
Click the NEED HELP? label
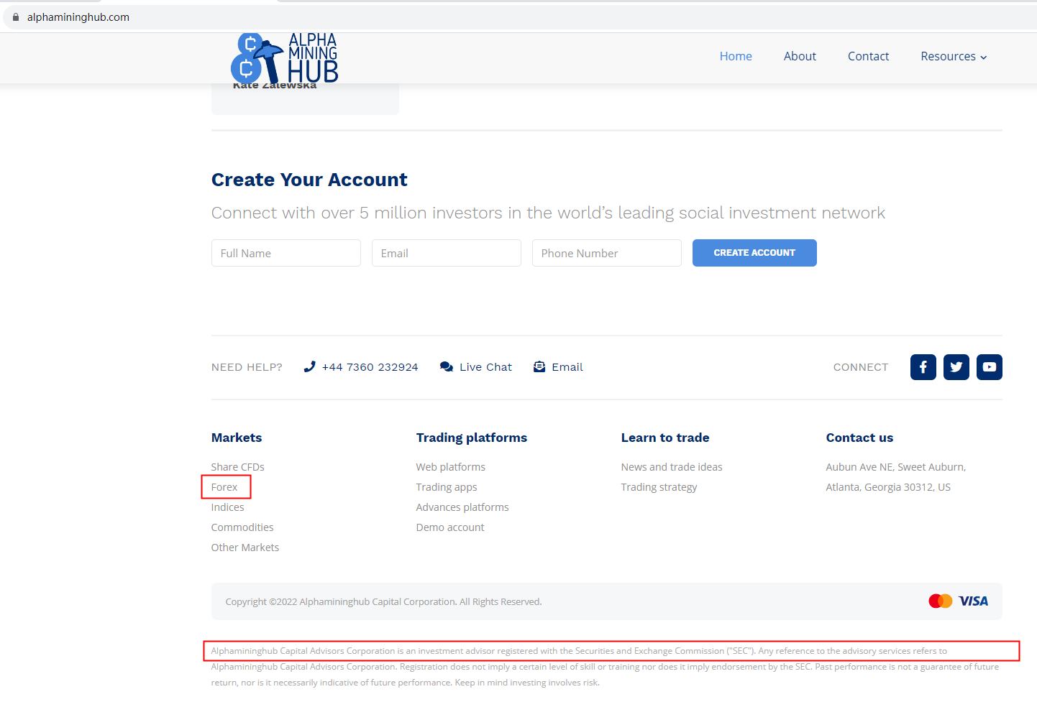tap(247, 367)
